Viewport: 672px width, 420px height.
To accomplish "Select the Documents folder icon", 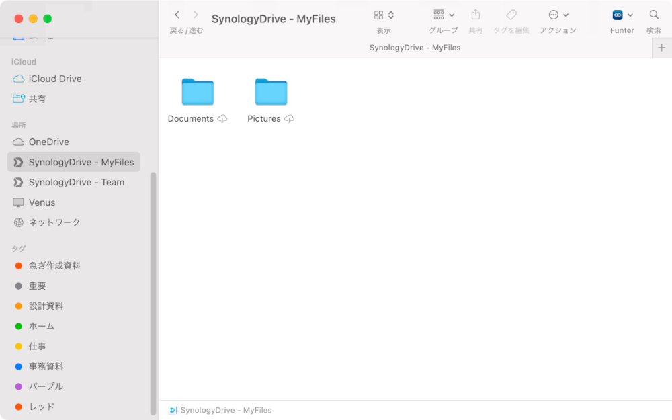I will coord(198,91).
